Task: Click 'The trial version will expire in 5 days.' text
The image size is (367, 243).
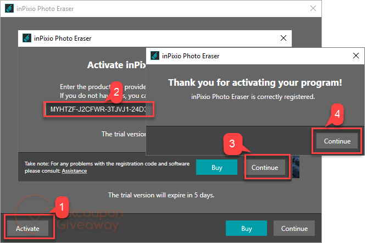Action: click(161, 195)
